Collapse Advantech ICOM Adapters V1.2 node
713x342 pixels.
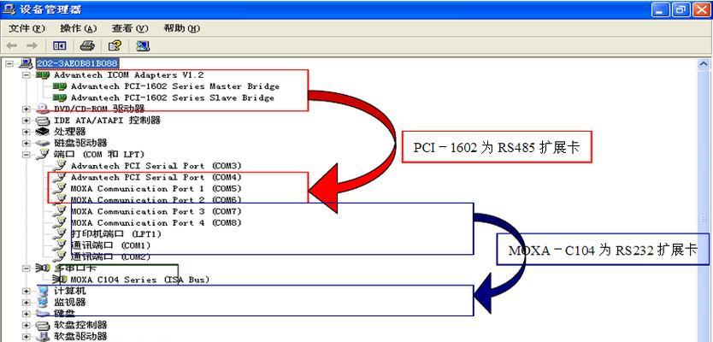point(27,74)
